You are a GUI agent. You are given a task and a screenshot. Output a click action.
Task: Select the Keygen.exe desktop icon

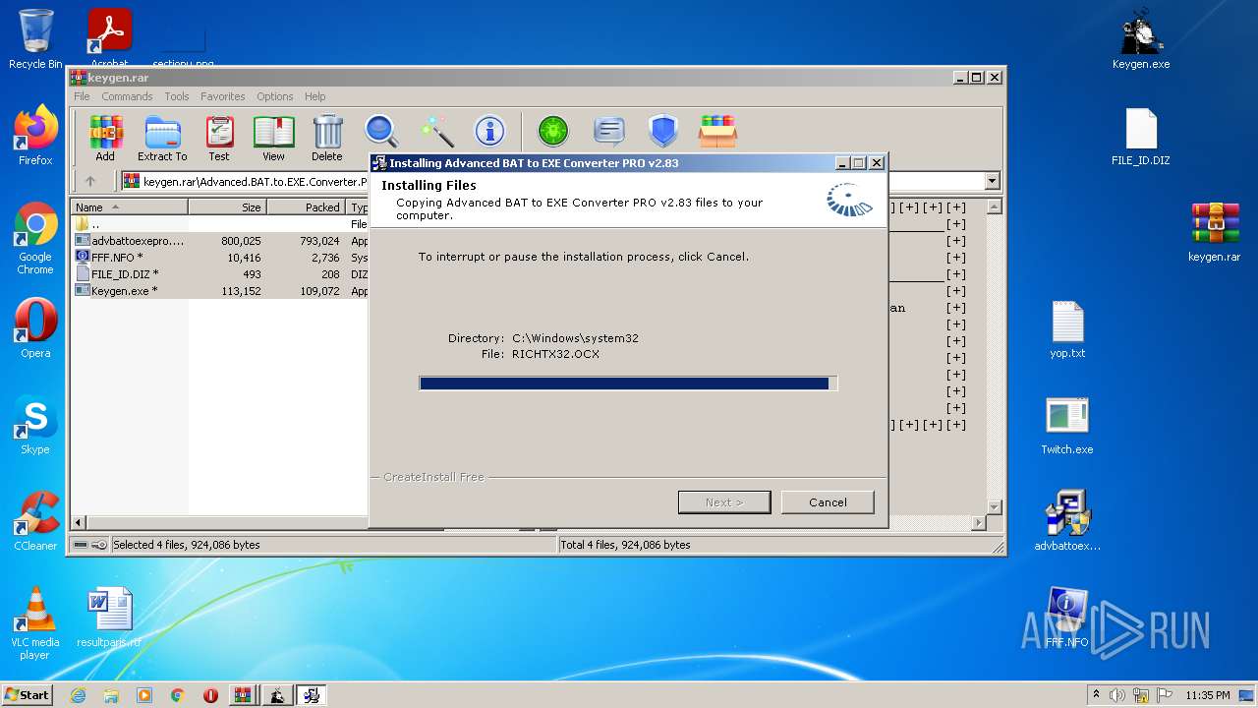coord(1141,39)
